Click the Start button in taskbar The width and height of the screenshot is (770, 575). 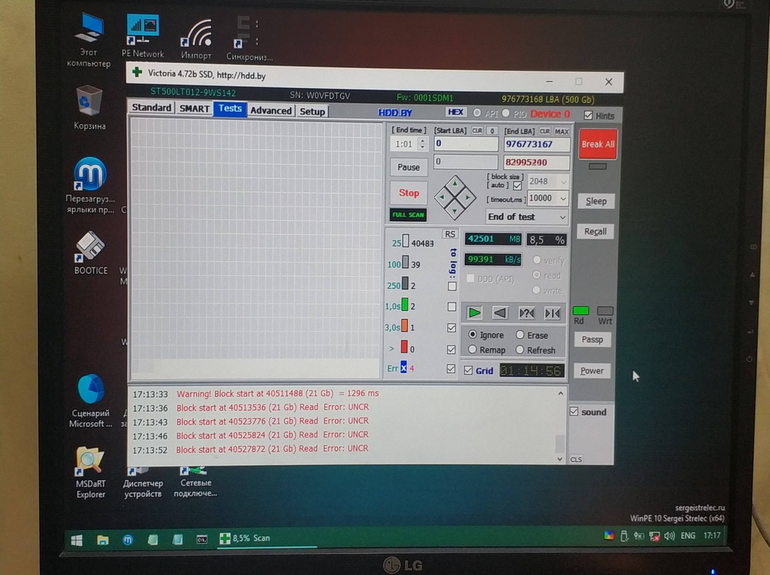point(77,540)
